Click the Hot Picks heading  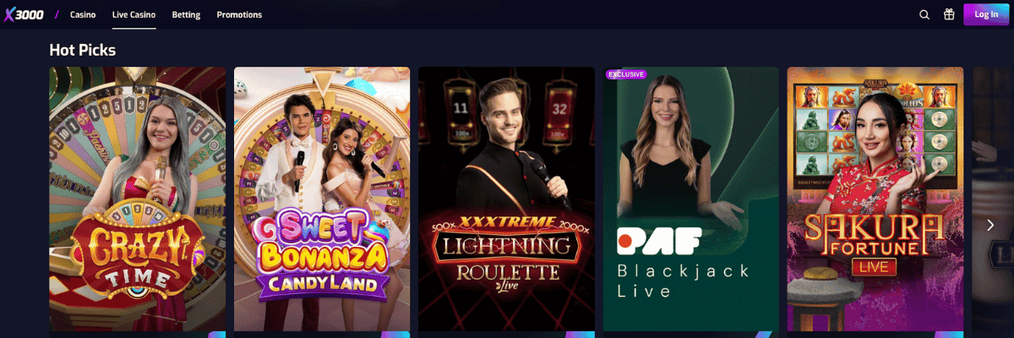tap(83, 50)
